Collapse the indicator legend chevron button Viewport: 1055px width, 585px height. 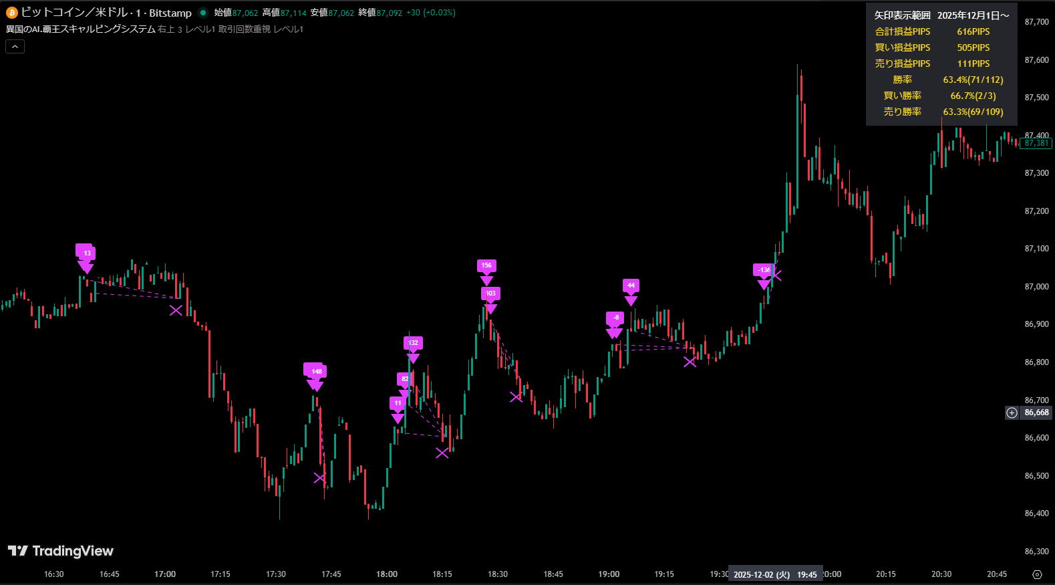pyautogui.click(x=15, y=46)
